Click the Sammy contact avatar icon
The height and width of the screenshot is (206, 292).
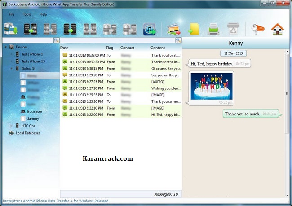click(23, 118)
